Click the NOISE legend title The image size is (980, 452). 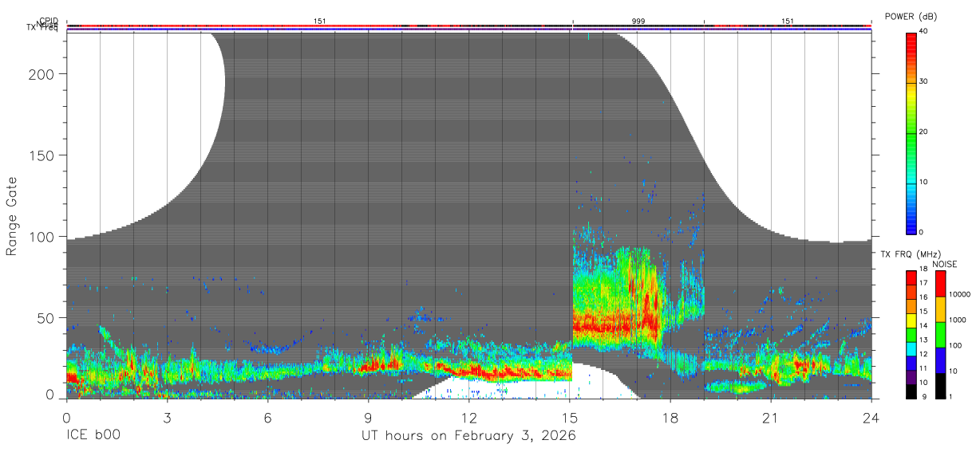(944, 264)
